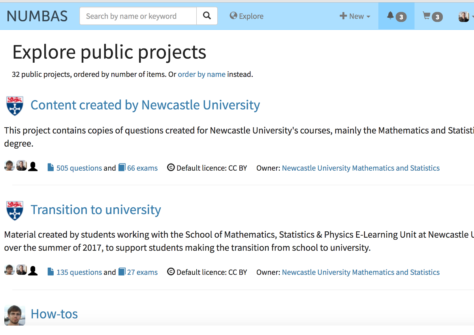Image resolution: width=474 pixels, height=335 pixels.
Task: Click the order by name link
Action: coord(201,74)
